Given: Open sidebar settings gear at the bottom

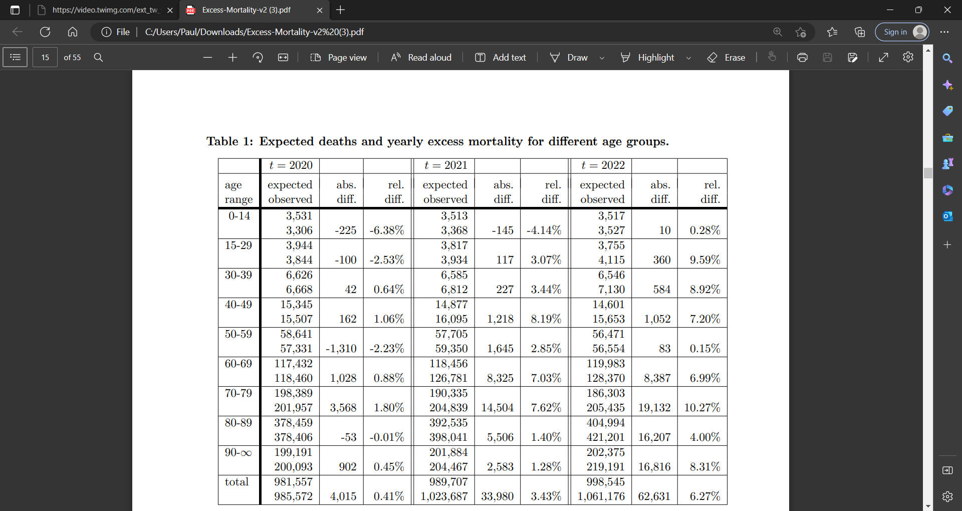Looking at the screenshot, I should 947,496.
